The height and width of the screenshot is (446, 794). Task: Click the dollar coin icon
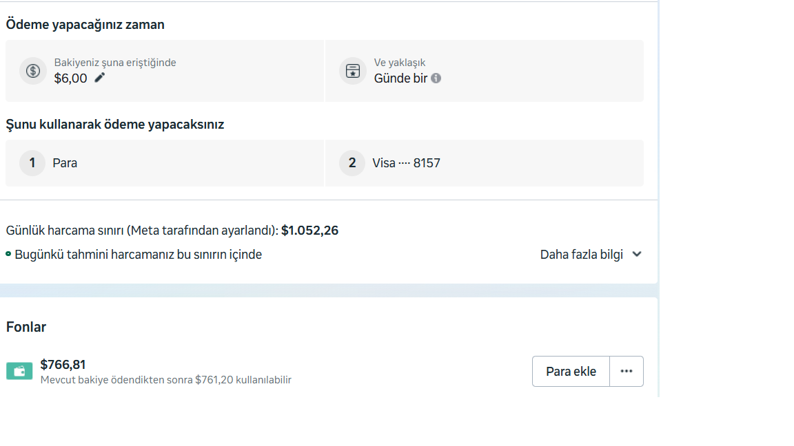coord(33,71)
